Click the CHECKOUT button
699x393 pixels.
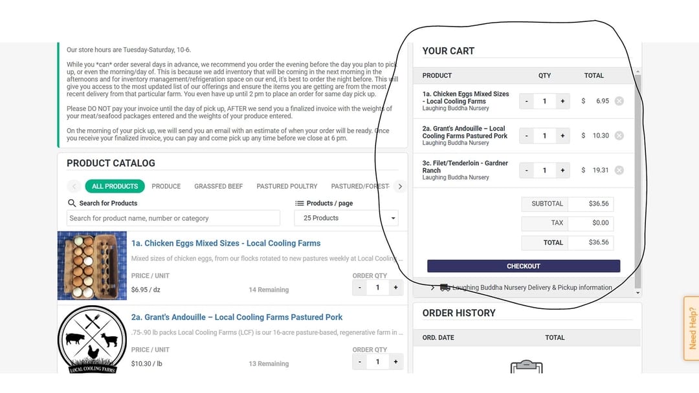(524, 266)
